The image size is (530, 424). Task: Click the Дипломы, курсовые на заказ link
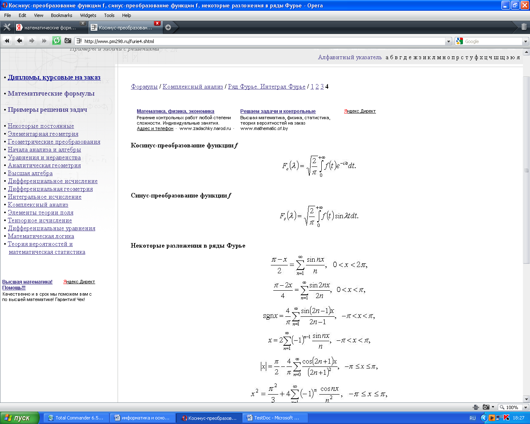pos(54,77)
